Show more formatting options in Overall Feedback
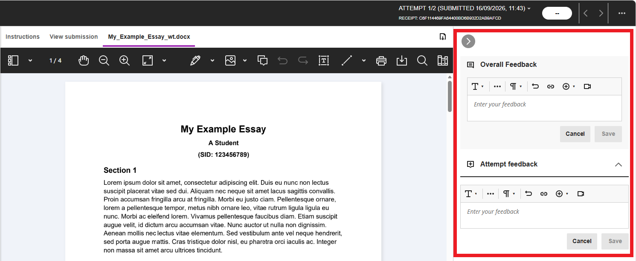The width and height of the screenshot is (636, 261). pyautogui.click(x=497, y=86)
